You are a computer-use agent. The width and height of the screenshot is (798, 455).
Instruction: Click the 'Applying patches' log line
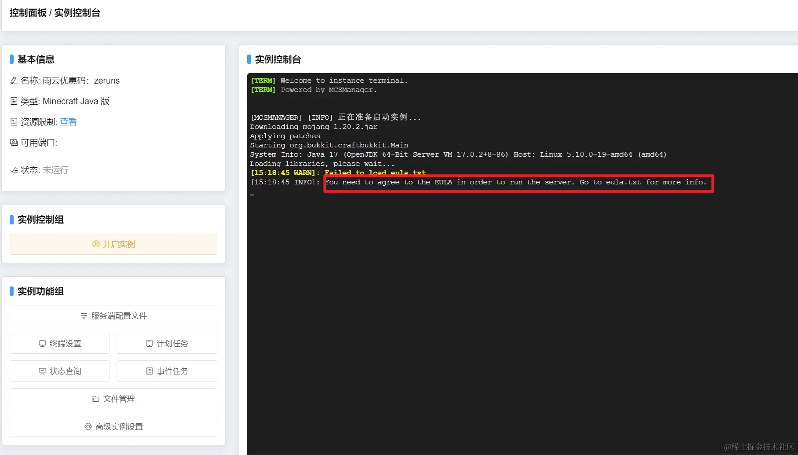(x=285, y=136)
